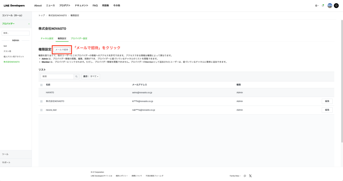Click the member list search field
Screen dimensions: 343x181
[57, 77]
